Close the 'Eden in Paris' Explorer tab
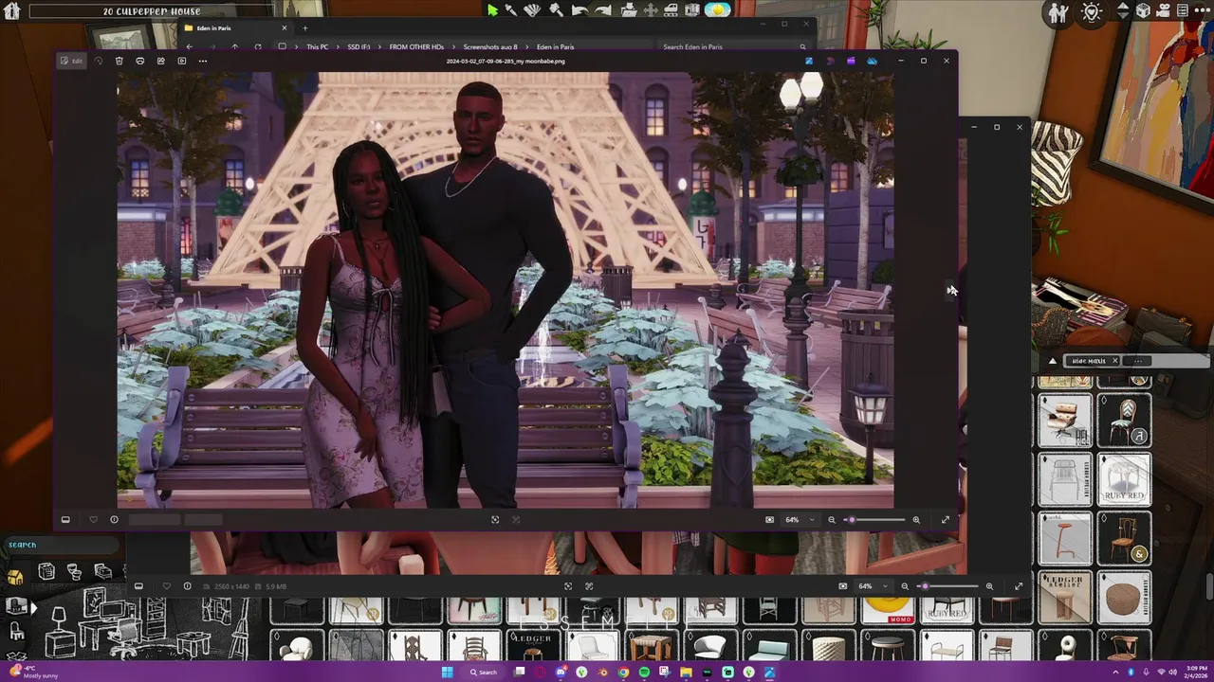The width and height of the screenshot is (1214, 682). coord(284,27)
